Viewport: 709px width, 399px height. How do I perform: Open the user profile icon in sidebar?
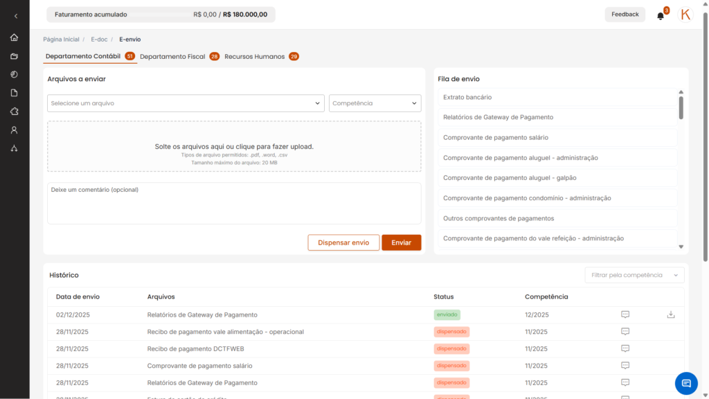pos(15,130)
